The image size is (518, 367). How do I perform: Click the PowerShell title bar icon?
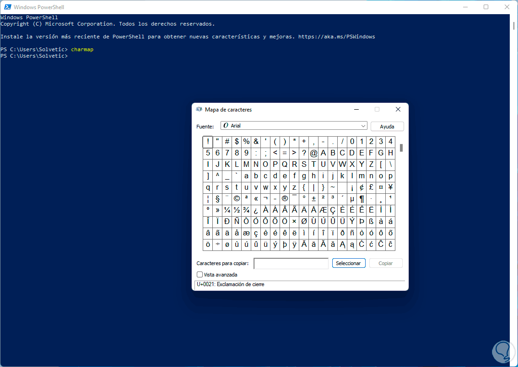point(7,7)
